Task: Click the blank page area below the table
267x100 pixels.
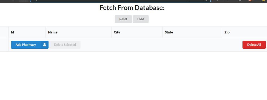Action: (x=134, y=76)
